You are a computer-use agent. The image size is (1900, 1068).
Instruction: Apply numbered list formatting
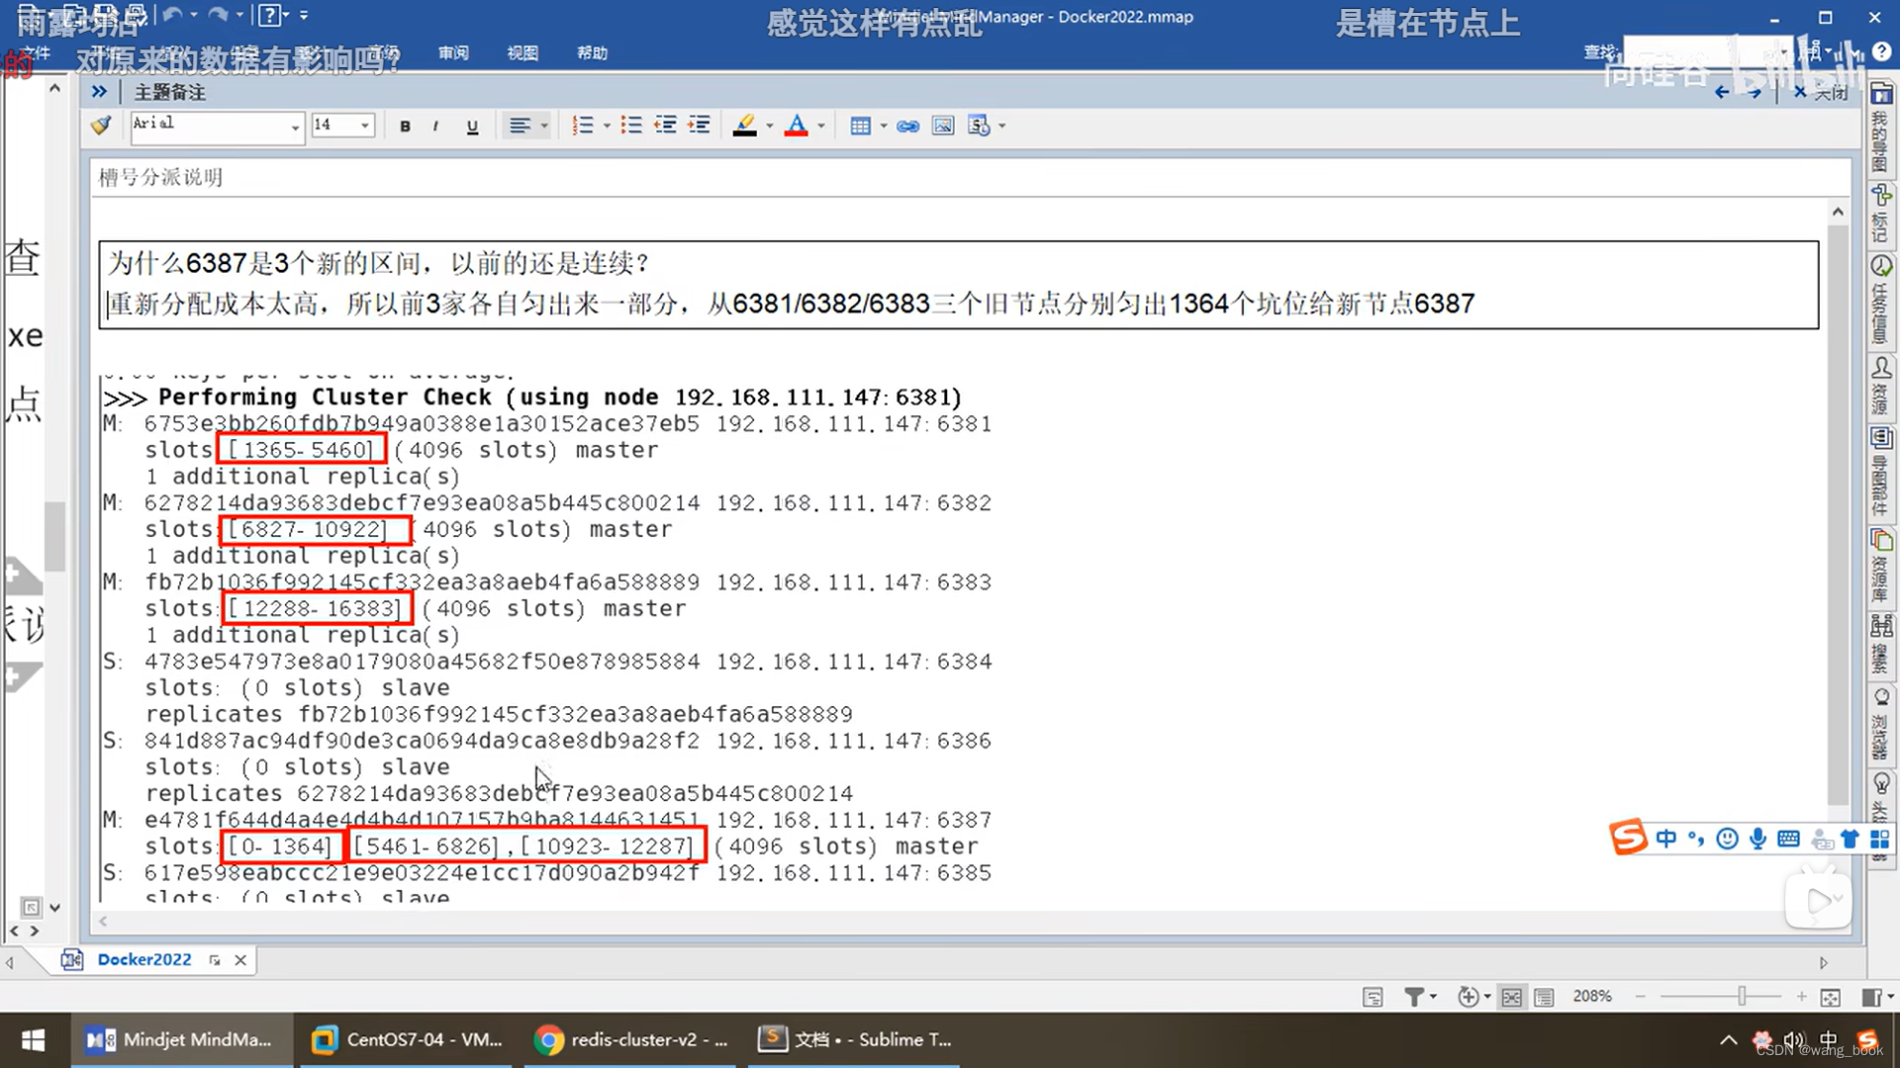[x=582, y=126]
